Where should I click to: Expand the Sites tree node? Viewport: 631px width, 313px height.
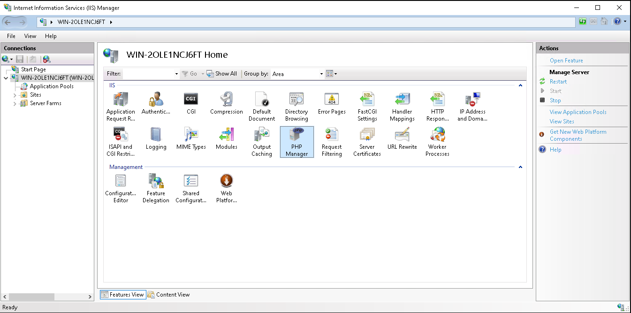(15, 95)
